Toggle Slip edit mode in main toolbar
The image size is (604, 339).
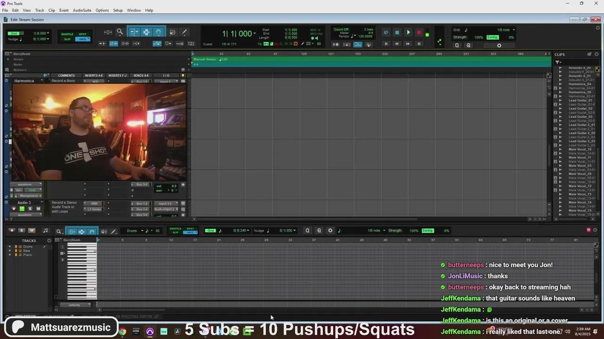[67, 39]
